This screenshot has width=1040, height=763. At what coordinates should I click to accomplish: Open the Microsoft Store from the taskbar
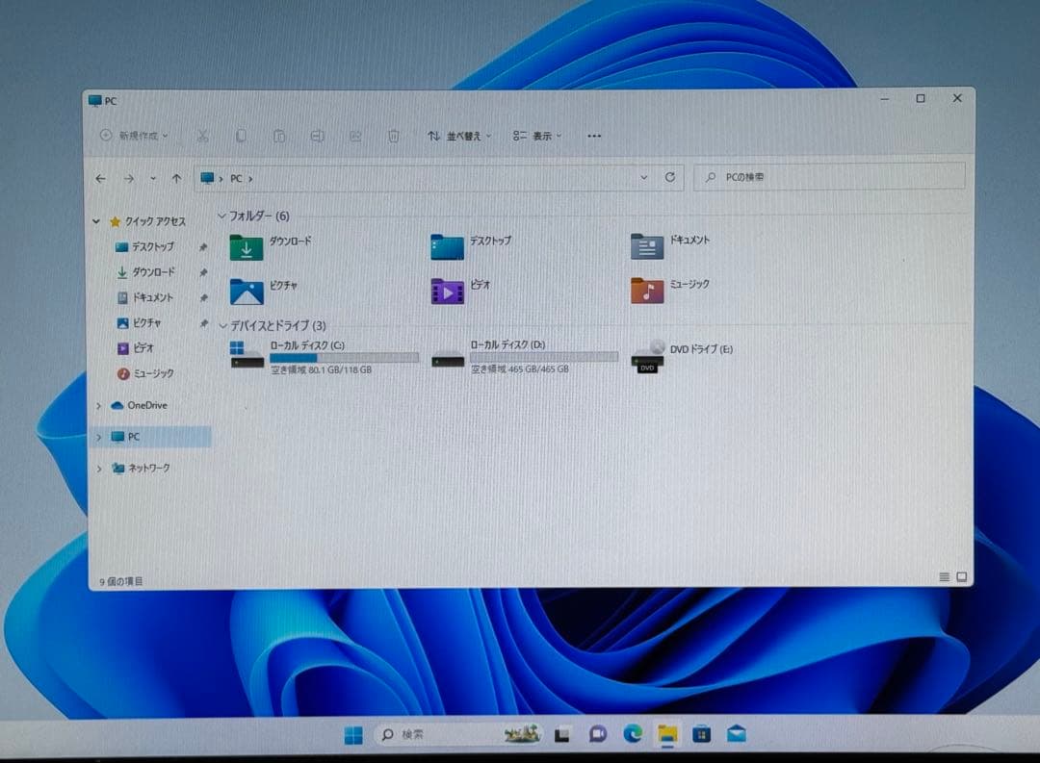(699, 734)
